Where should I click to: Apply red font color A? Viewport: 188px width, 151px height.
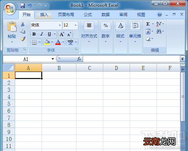pos(58,42)
